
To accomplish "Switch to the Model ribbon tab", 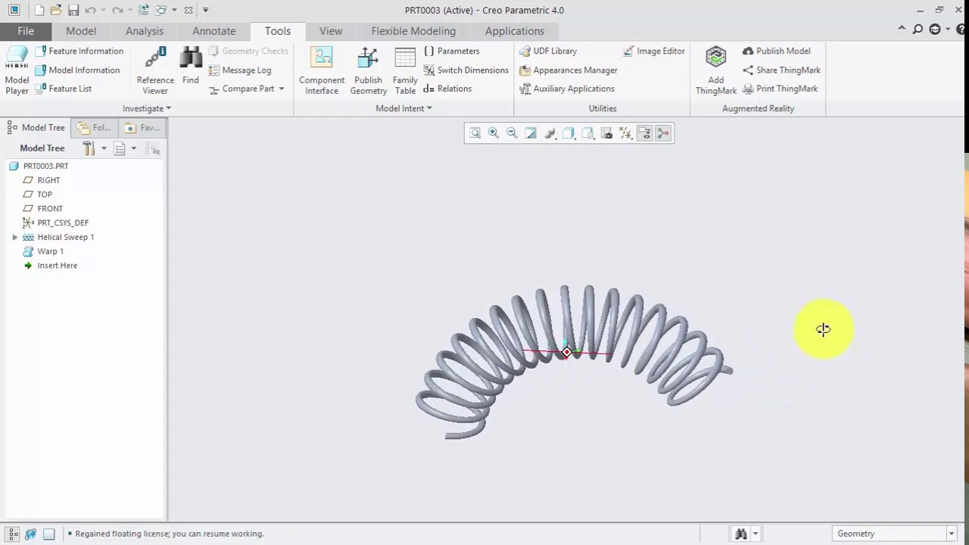I will click(81, 31).
